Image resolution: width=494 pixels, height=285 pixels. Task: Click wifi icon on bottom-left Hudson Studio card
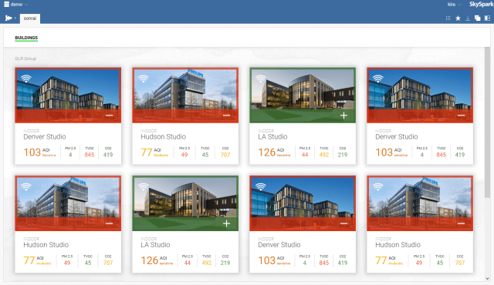point(26,186)
